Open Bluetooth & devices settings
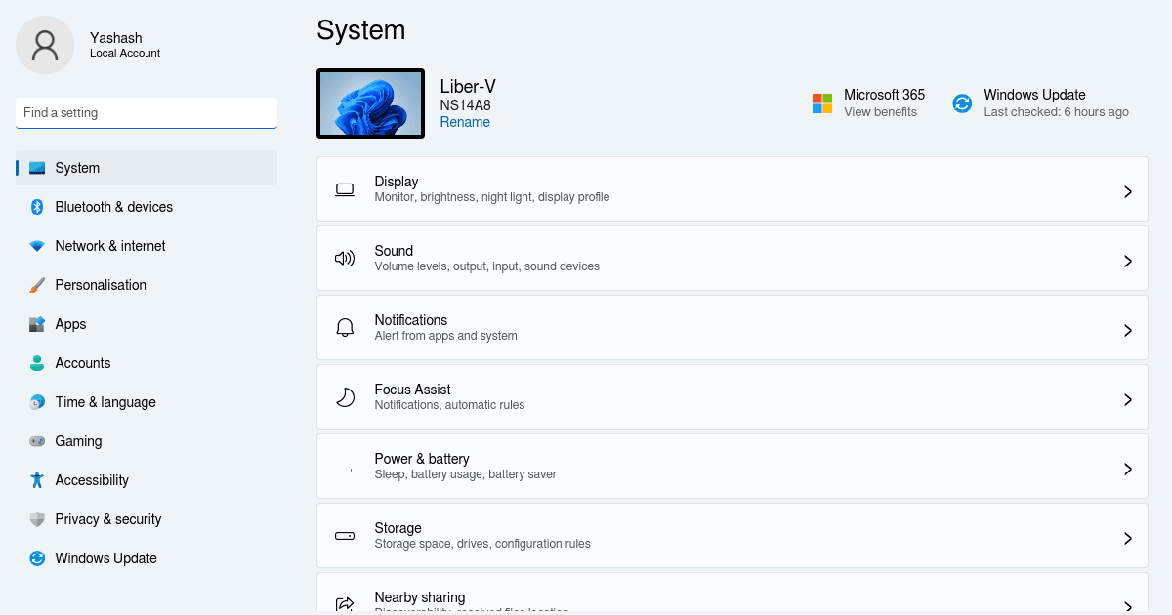 36,207
